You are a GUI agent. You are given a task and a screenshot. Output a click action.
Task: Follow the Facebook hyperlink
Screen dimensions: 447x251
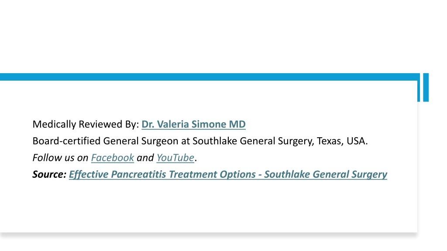pyautogui.click(x=113, y=158)
